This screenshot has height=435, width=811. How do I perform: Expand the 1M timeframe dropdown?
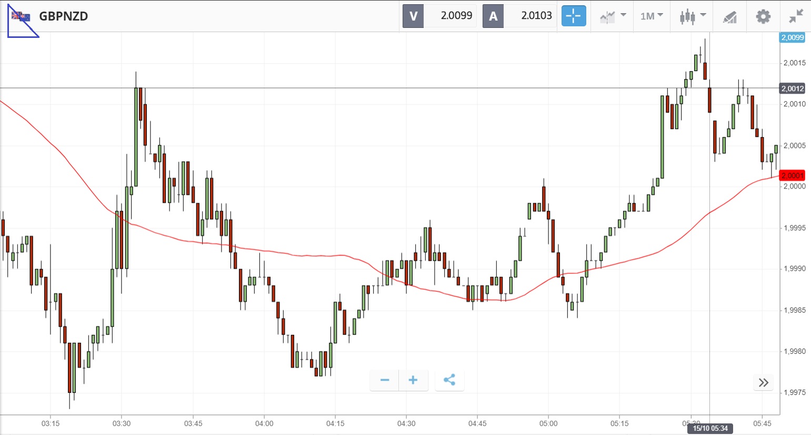point(652,16)
